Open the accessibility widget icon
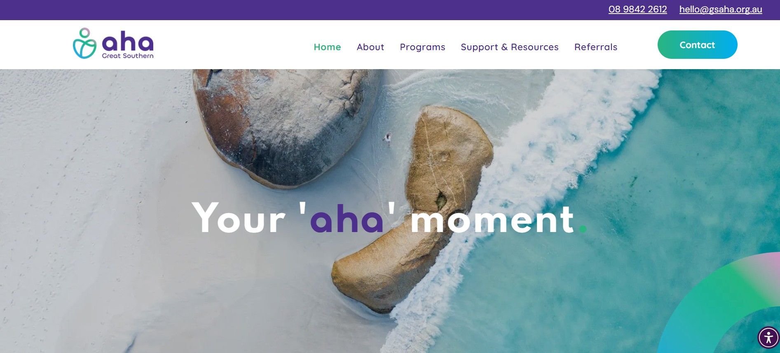780x353 pixels. pyautogui.click(x=768, y=338)
